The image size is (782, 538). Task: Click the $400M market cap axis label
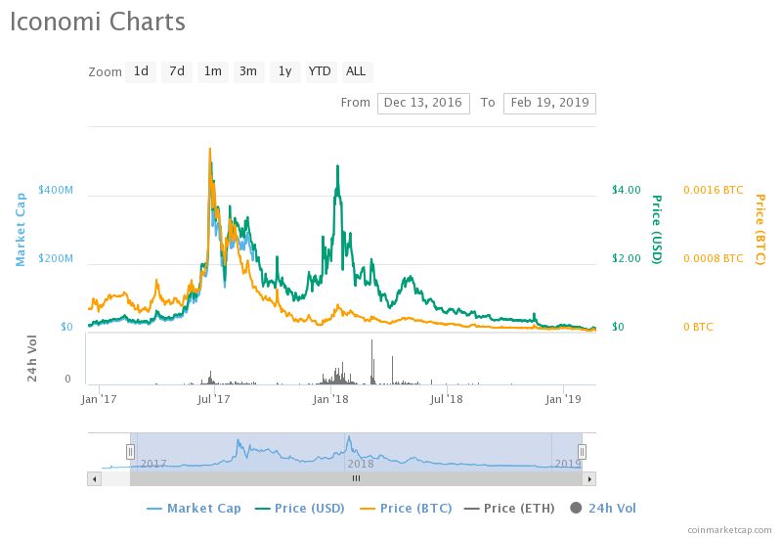[56, 190]
